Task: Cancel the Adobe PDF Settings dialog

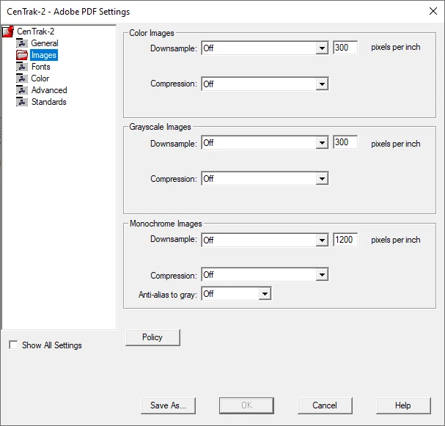Action: point(325,405)
